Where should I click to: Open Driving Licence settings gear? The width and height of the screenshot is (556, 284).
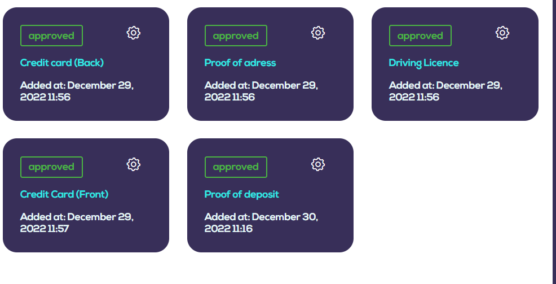click(x=502, y=33)
